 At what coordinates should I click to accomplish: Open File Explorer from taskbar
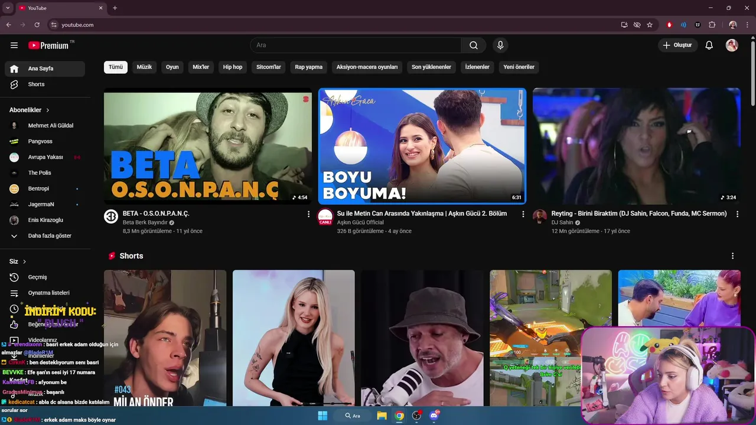(x=382, y=416)
